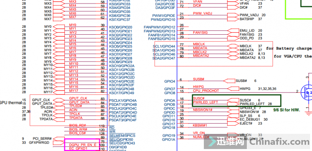Screen dimensions: 312x151
Task: Click the VR_ON red net label
Action: (199, 133)
